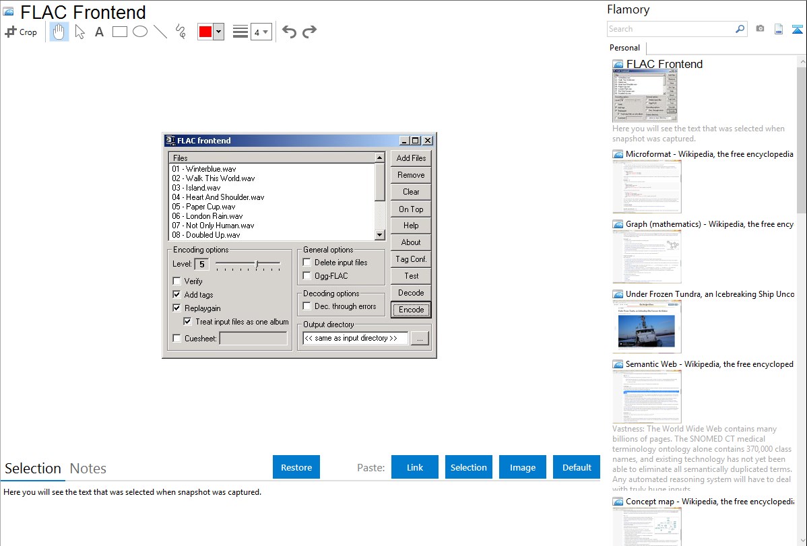Click the search magnifier icon

coord(740,29)
